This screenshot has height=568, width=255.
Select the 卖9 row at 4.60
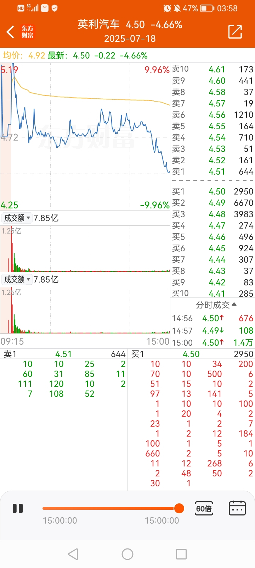click(x=212, y=81)
